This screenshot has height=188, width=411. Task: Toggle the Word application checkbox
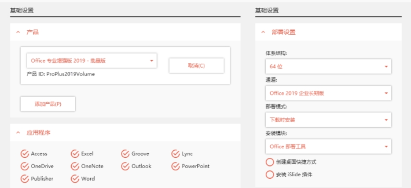tap(75, 178)
